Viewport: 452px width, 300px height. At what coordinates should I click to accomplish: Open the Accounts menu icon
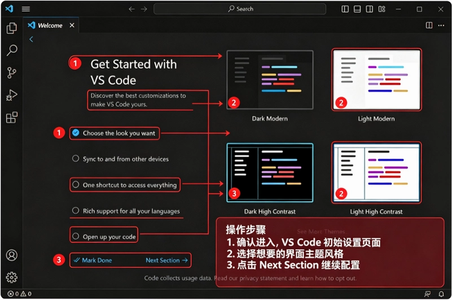11,255
